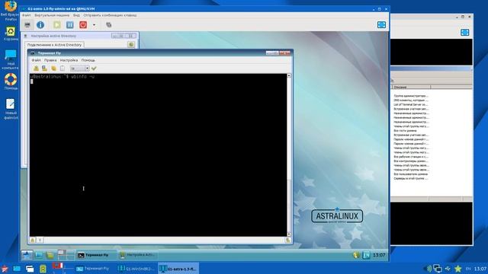Click icon at terminal bottom right corner
Viewport: 488px width, 274px height.
pos(288,241)
